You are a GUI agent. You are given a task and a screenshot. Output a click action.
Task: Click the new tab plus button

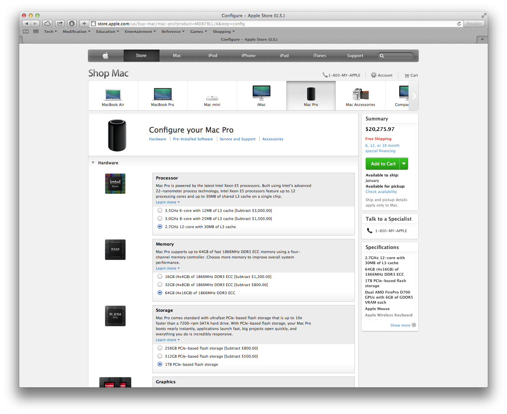[x=482, y=39]
